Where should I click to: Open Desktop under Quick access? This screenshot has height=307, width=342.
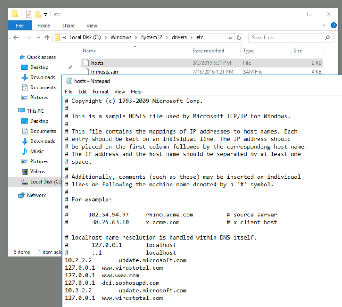39,67
